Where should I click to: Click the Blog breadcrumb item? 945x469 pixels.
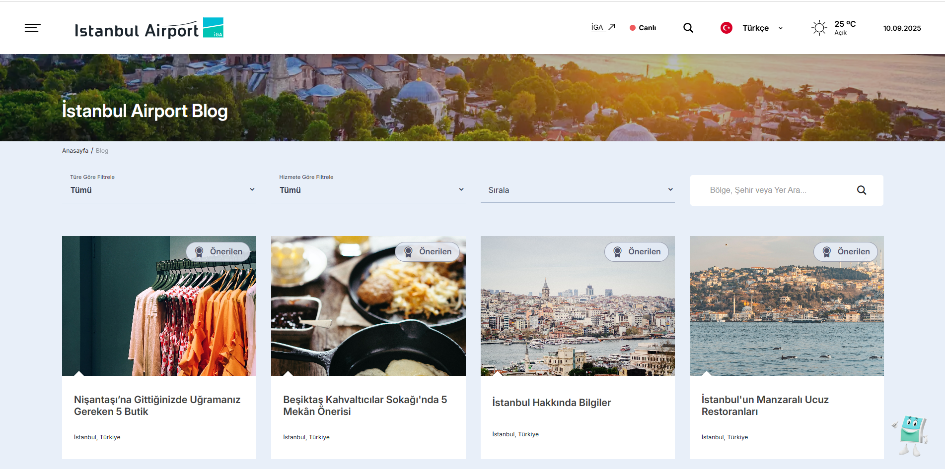click(x=102, y=151)
